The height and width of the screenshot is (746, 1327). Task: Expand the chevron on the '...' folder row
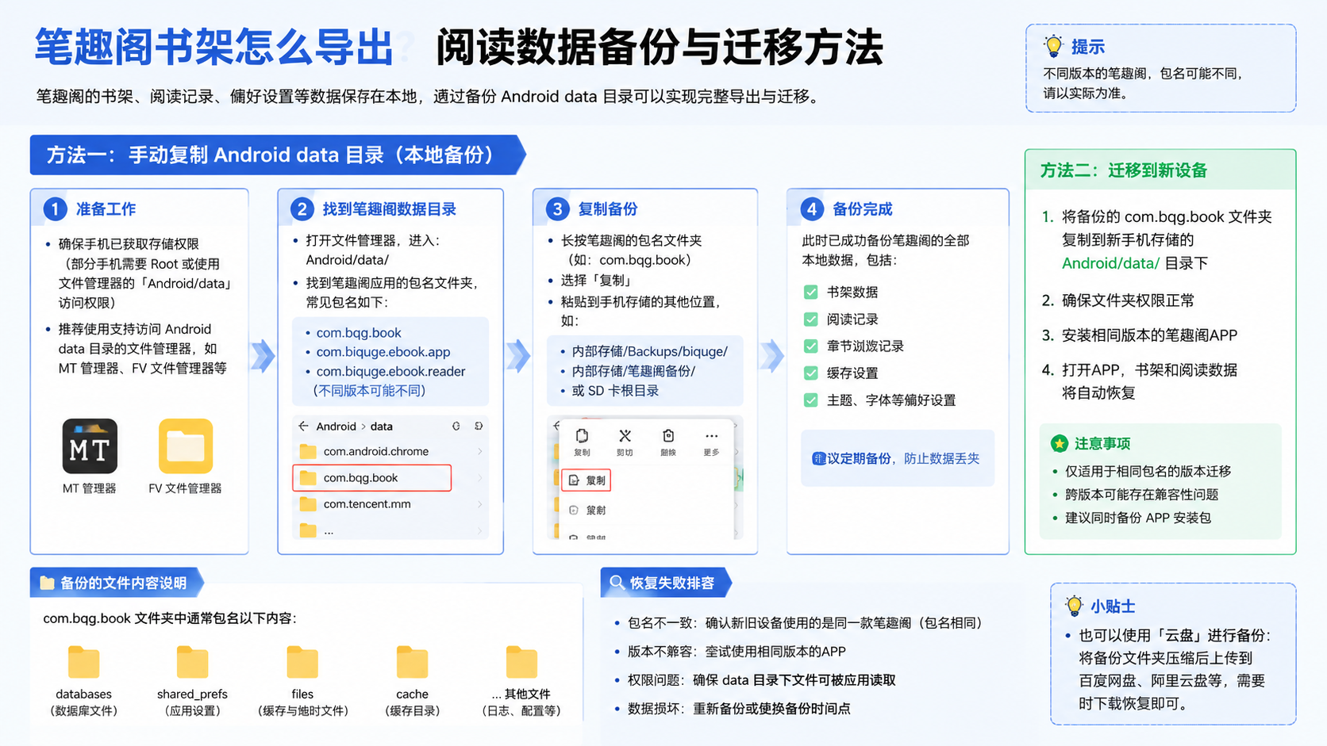479,531
